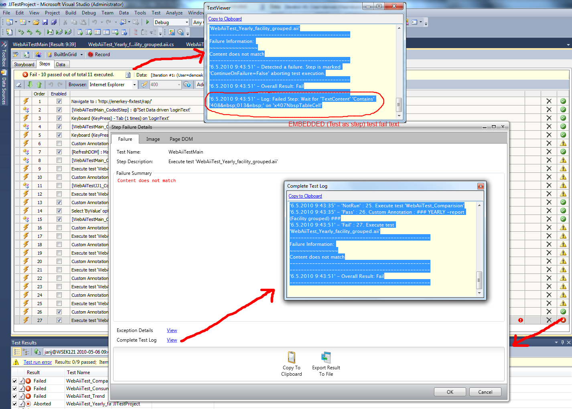The height and width of the screenshot is (409, 572).
Task: Open the Toolbox side panel
Action: pyautogui.click(x=4, y=54)
